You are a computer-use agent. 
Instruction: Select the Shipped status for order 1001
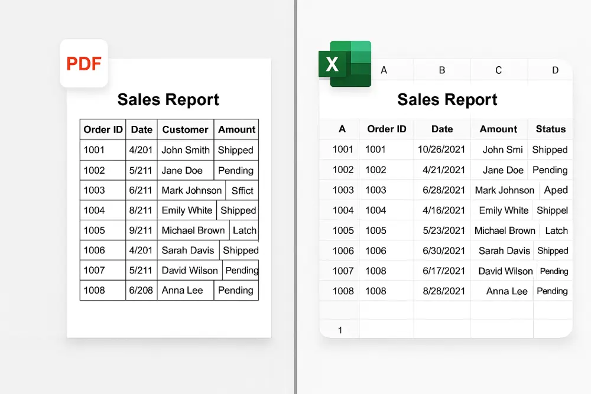point(550,149)
